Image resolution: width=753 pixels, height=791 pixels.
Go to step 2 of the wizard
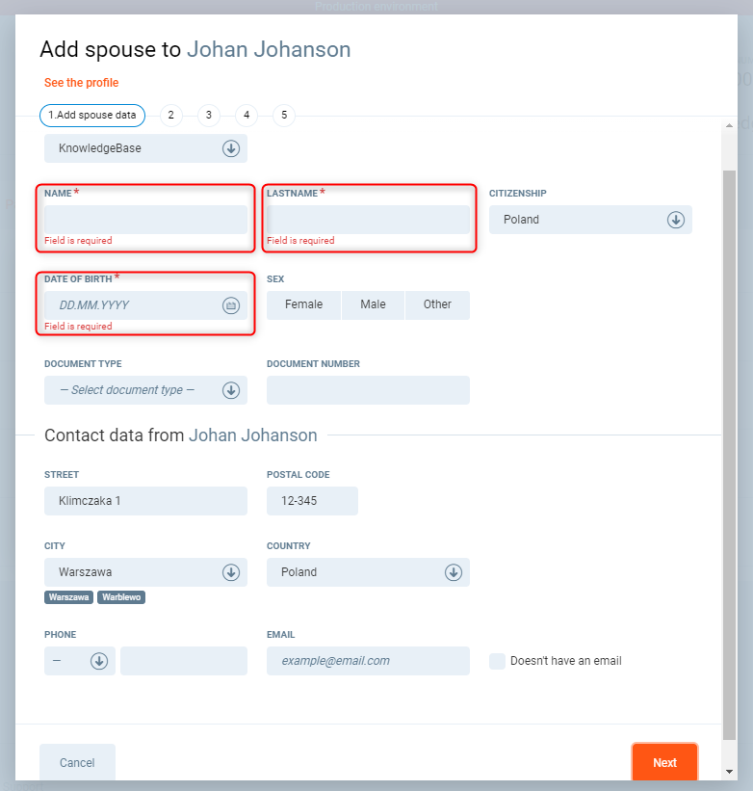170,116
